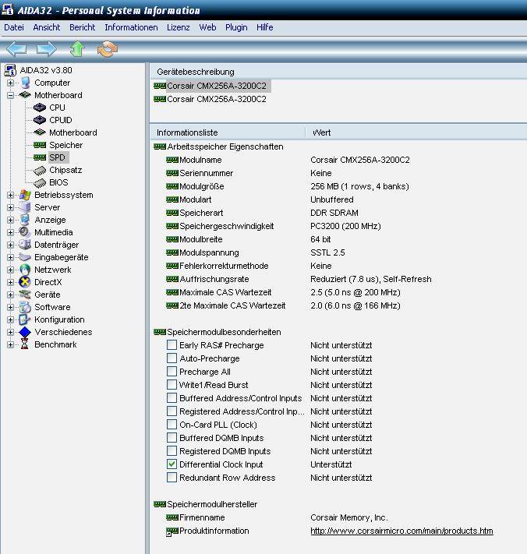Open the Plugin menu
The height and width of the screenshot is (554, 527).
point(236,27)
